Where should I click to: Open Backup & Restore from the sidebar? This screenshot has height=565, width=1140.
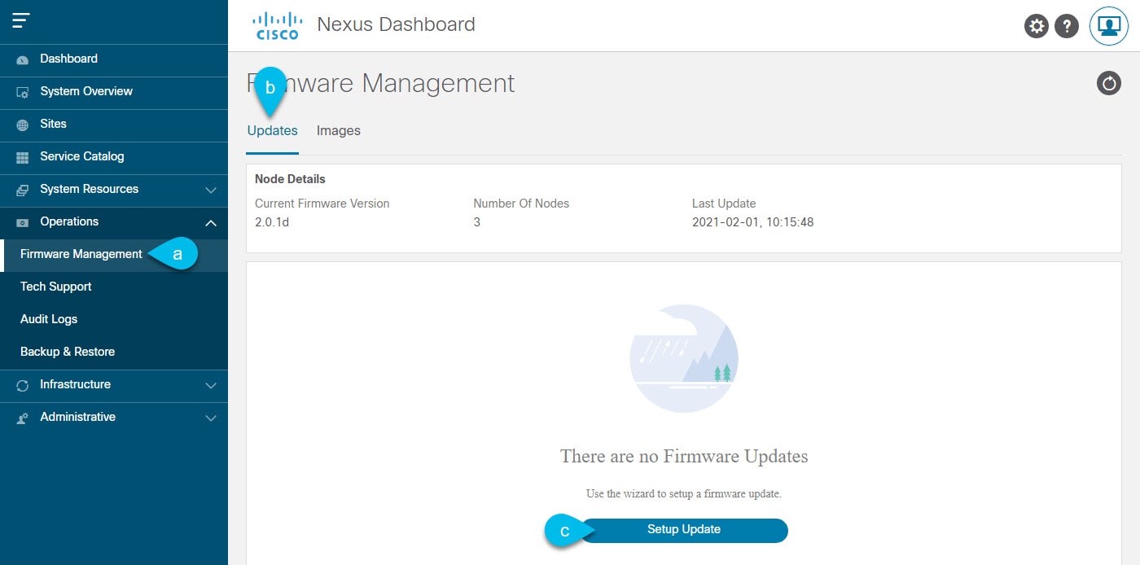pos(66,351)
